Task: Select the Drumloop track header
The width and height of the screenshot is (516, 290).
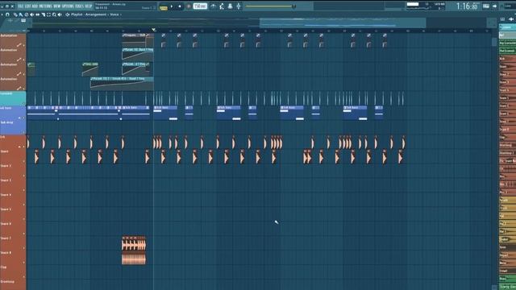Action: 13,284
